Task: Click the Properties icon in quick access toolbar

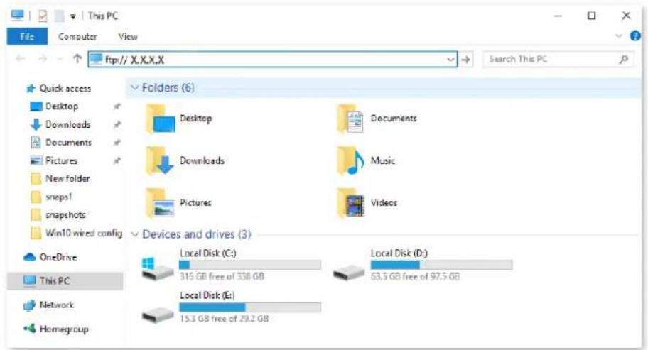Action: pos(43,16)
